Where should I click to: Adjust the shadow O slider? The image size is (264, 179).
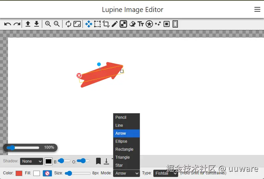[x=83, y=161]
